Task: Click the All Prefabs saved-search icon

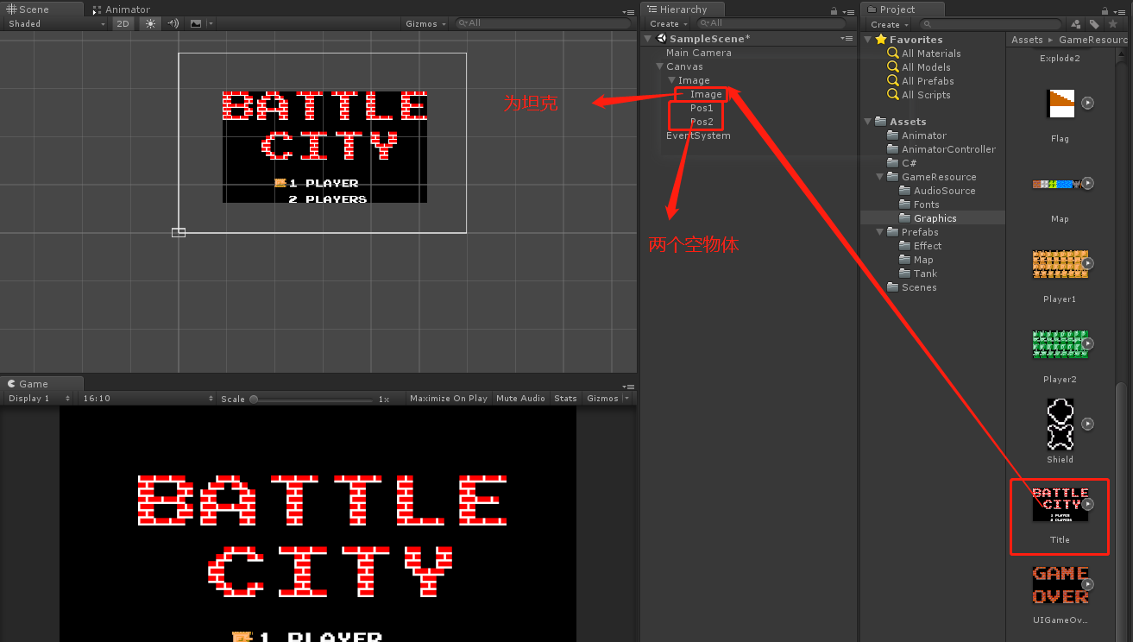Action: coord(893,81)
